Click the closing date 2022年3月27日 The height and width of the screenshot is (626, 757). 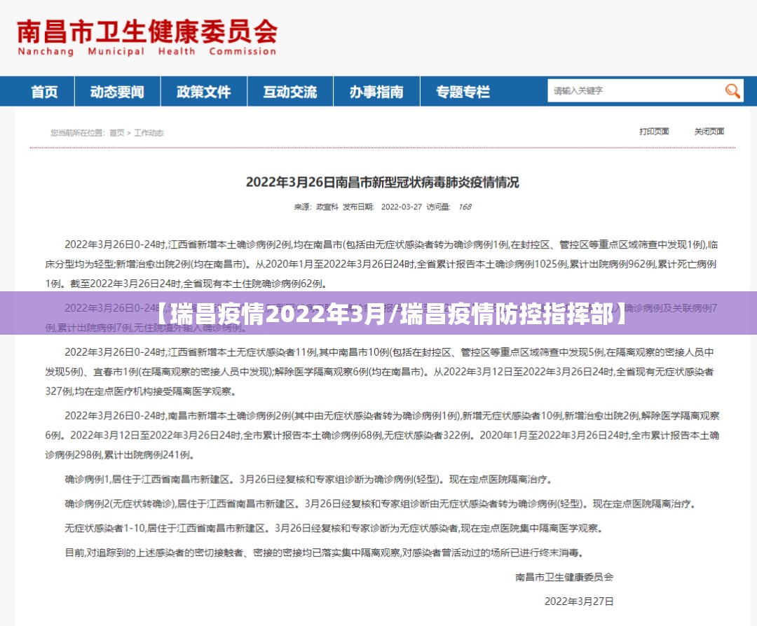point(579,601)
